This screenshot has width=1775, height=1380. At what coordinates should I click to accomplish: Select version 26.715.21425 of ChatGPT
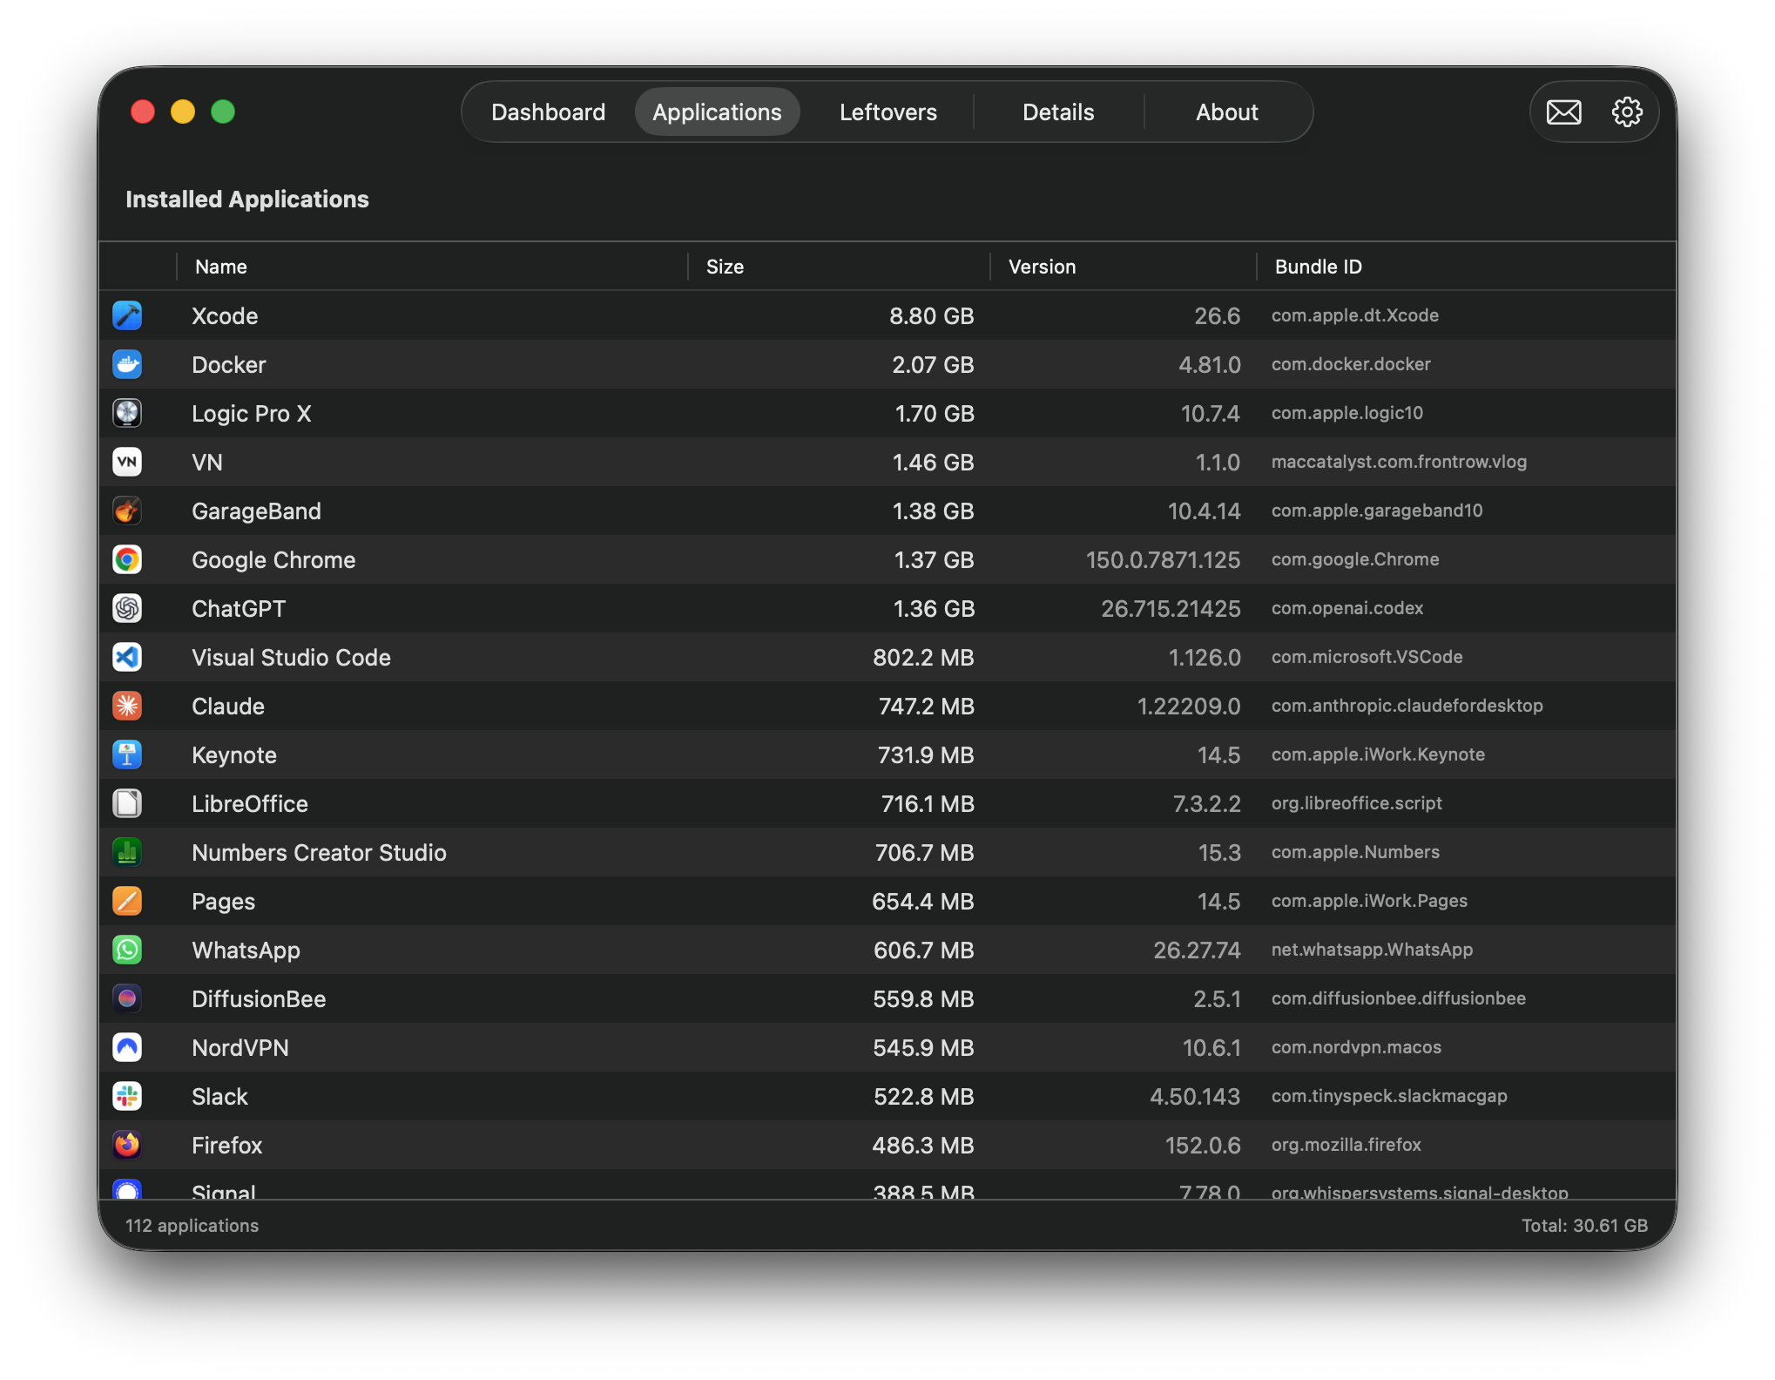[x=1171, y=609]
